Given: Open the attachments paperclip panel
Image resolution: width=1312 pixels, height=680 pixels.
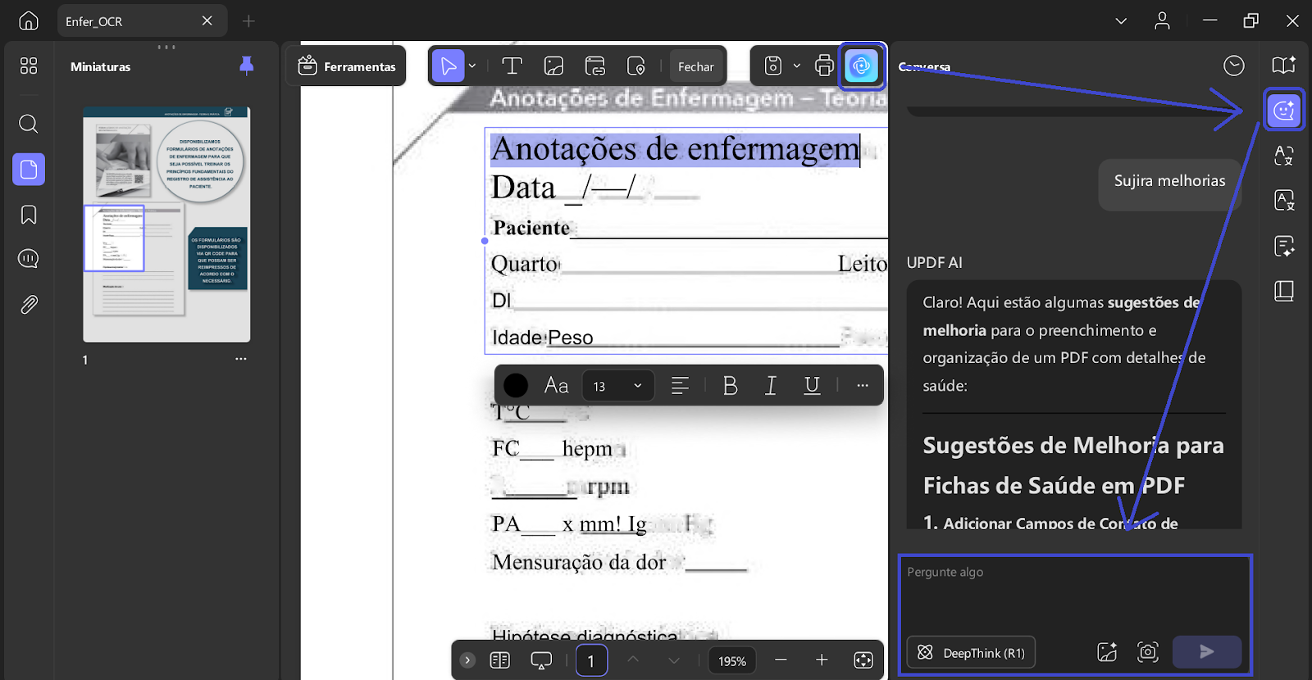Looking at the screenshot, I should coord(29,305).
